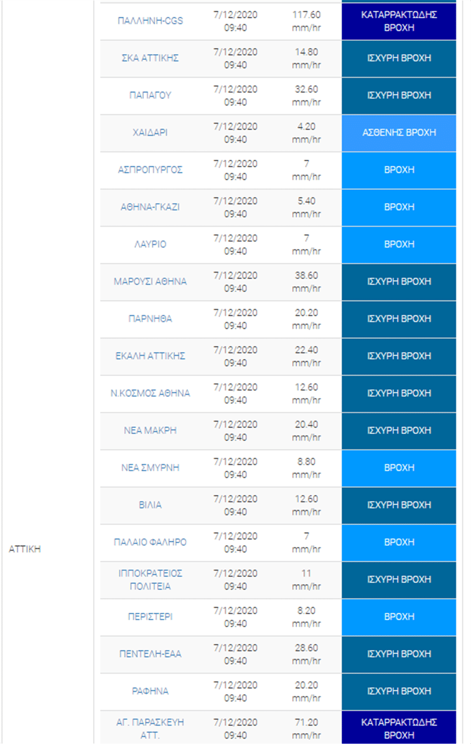
Task: Click the 71.20 mm/hr rainfall value
Action: coord(306,728)
